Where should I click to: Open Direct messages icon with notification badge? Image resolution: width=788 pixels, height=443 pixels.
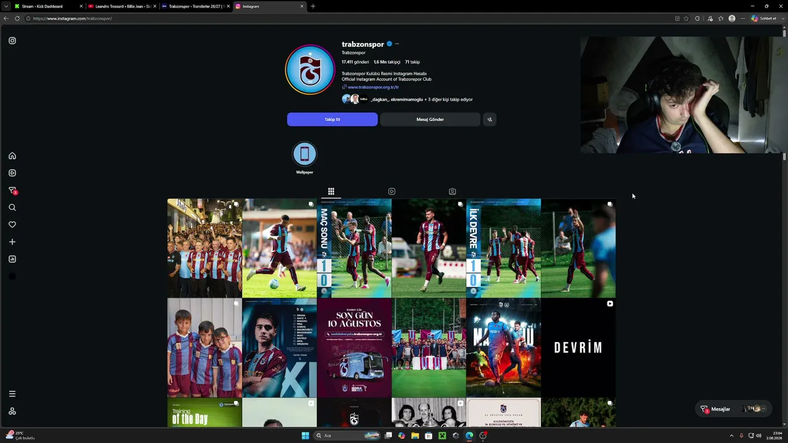click(12, 191)
